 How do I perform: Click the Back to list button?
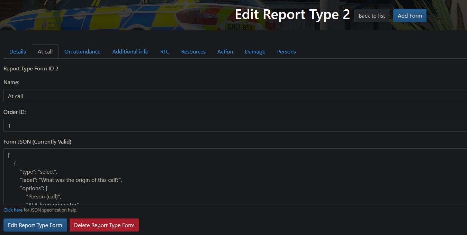(371, 16)
